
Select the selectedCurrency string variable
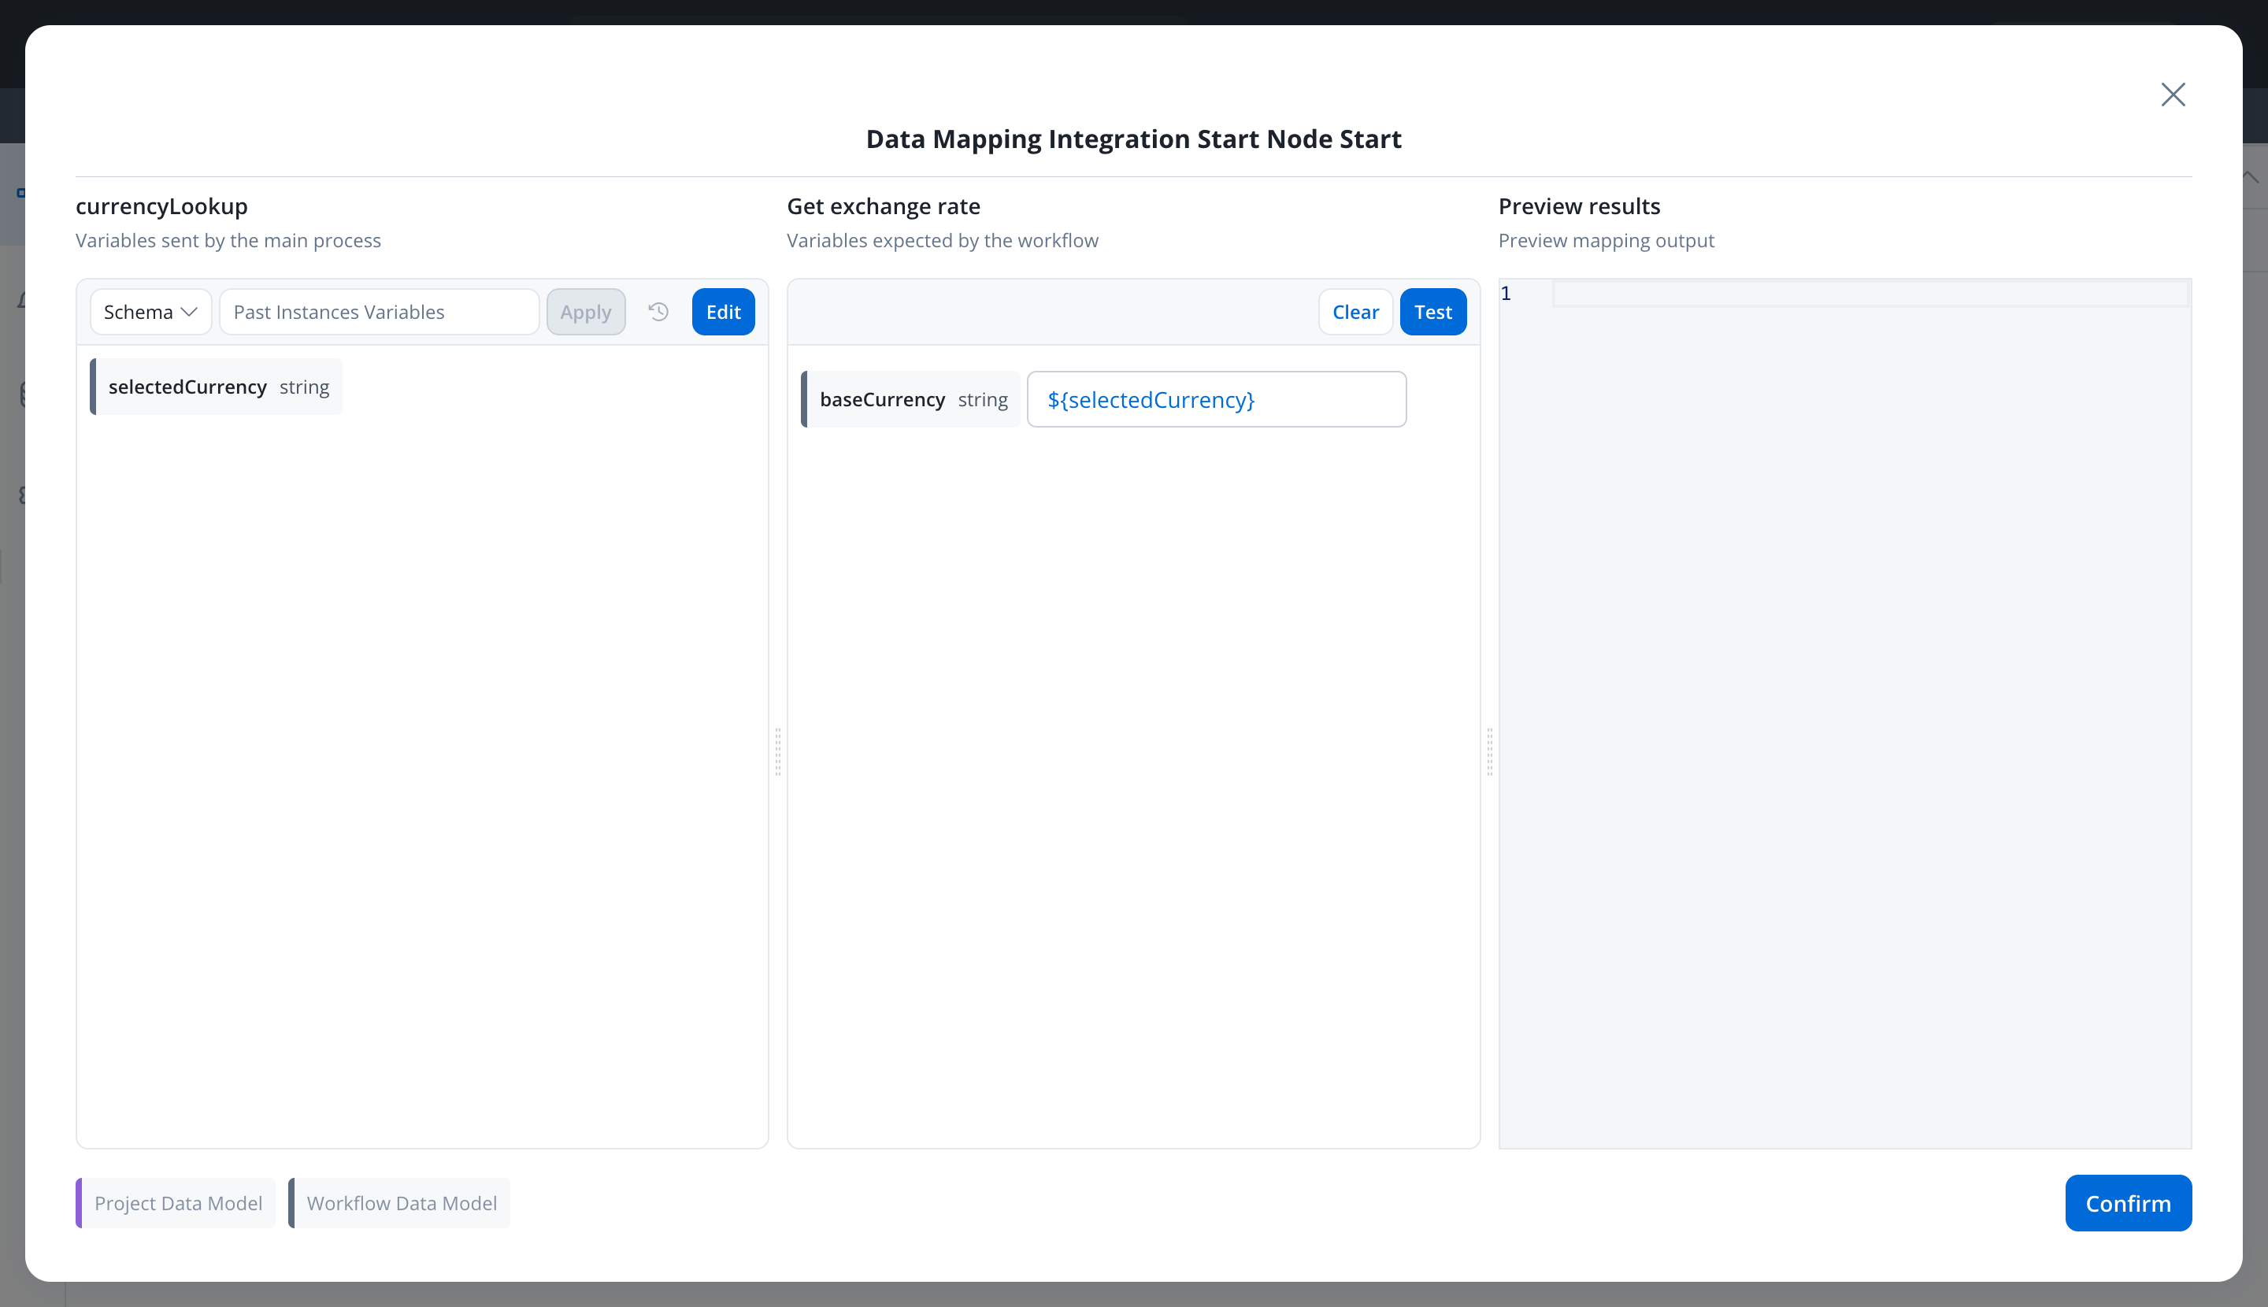[217, 387]
